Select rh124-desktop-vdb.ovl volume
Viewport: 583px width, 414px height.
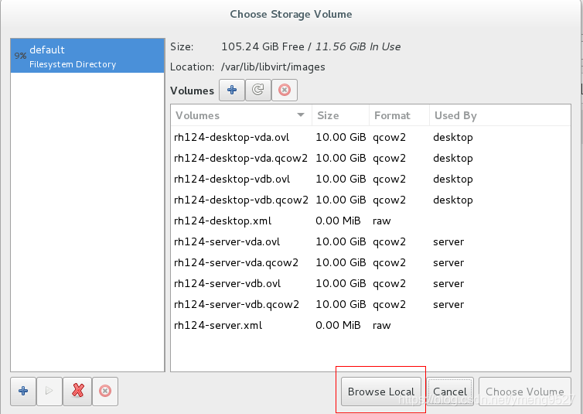tap(370, 179)
